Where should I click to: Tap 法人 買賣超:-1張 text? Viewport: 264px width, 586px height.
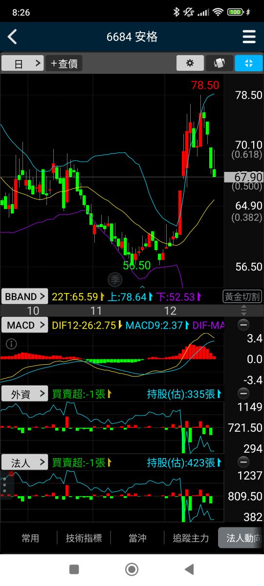point(79,462)
